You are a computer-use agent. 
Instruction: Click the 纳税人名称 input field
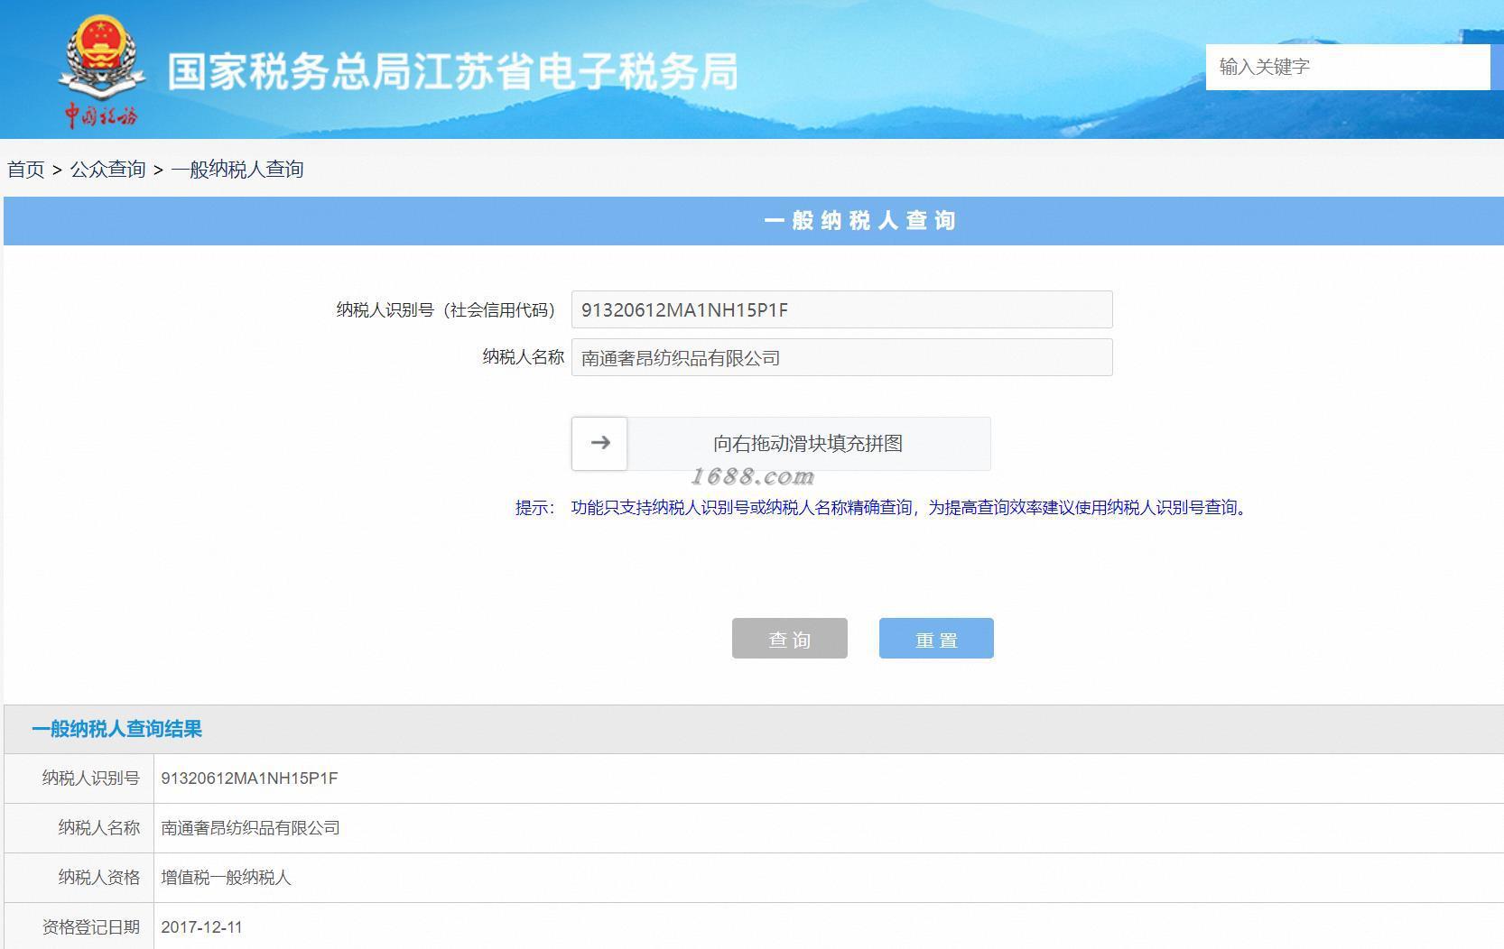tap(841, 357)
